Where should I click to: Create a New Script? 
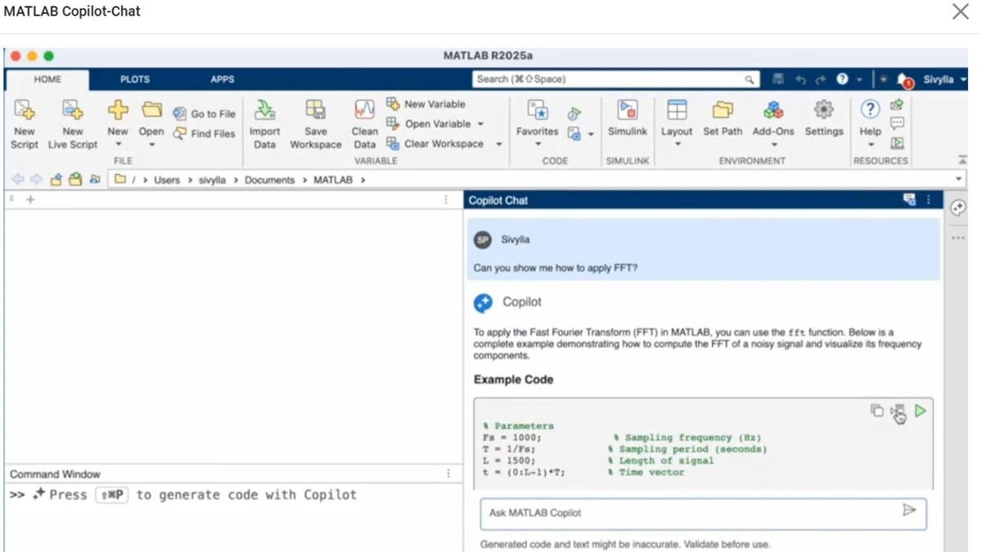pos(25,124)
